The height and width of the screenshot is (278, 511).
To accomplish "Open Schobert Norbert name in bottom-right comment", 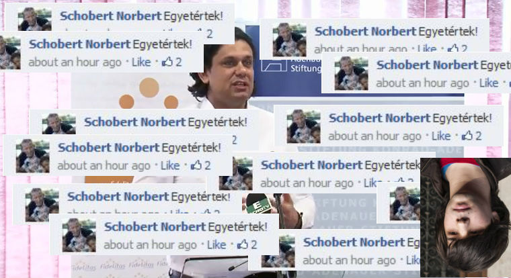I will tap(354, 242).
